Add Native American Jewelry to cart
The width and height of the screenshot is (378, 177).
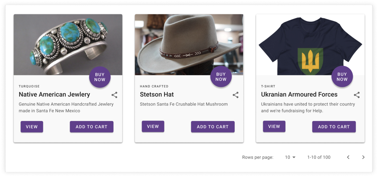[x=92, y=127]
